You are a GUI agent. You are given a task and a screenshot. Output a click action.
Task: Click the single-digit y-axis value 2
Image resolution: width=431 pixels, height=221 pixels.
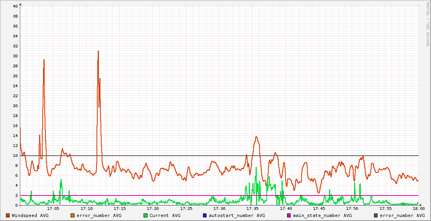(x=17, y=195)
